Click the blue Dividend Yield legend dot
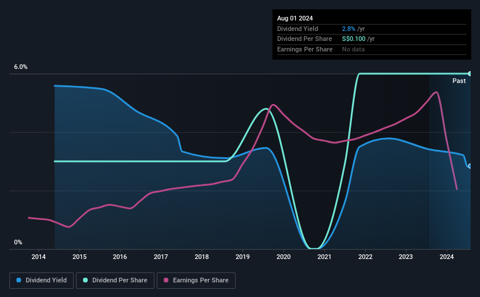 point(19,280)
